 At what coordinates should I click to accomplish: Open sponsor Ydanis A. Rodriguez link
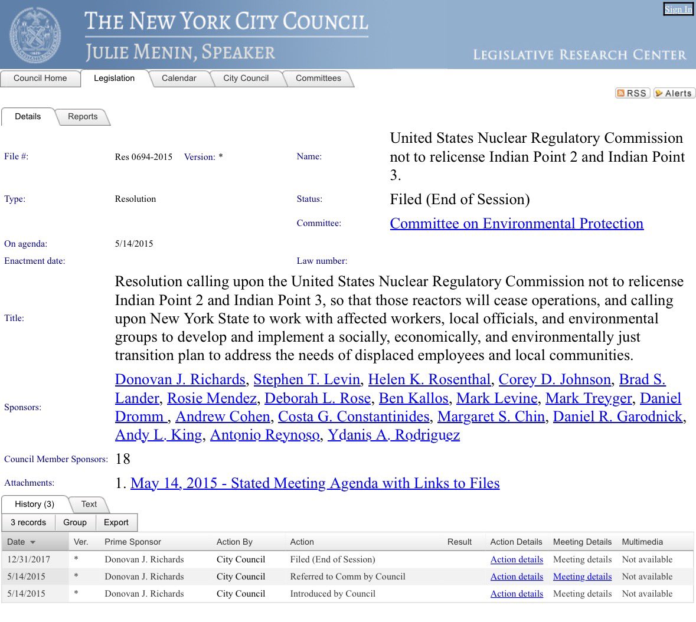[394, 435]
